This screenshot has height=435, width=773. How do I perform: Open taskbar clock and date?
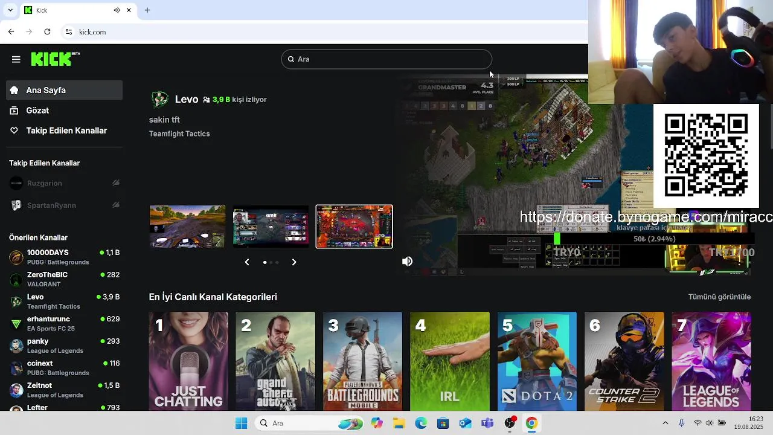click(748, 423)
